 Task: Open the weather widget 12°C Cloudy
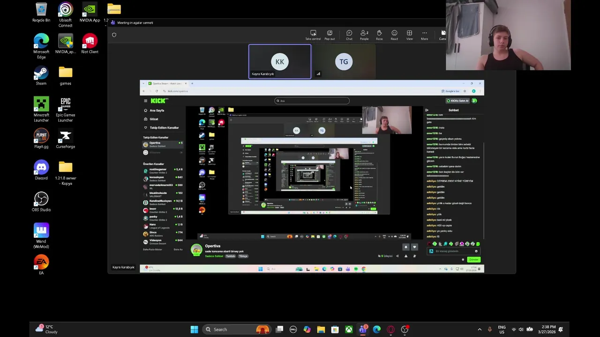click(46, 330)
